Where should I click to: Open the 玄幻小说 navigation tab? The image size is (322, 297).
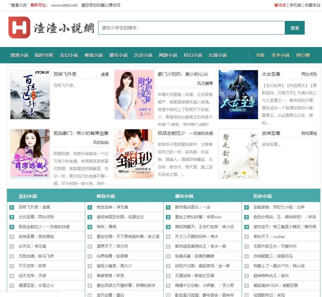(x=69, y=55)
